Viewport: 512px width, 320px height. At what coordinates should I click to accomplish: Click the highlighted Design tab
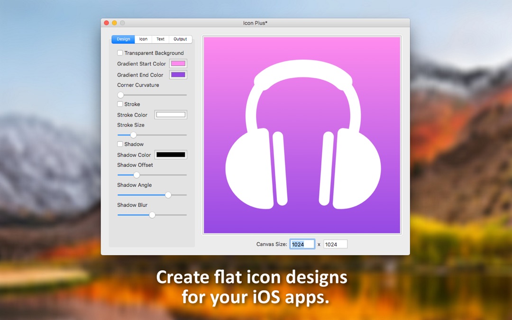[x=123, y=39]
